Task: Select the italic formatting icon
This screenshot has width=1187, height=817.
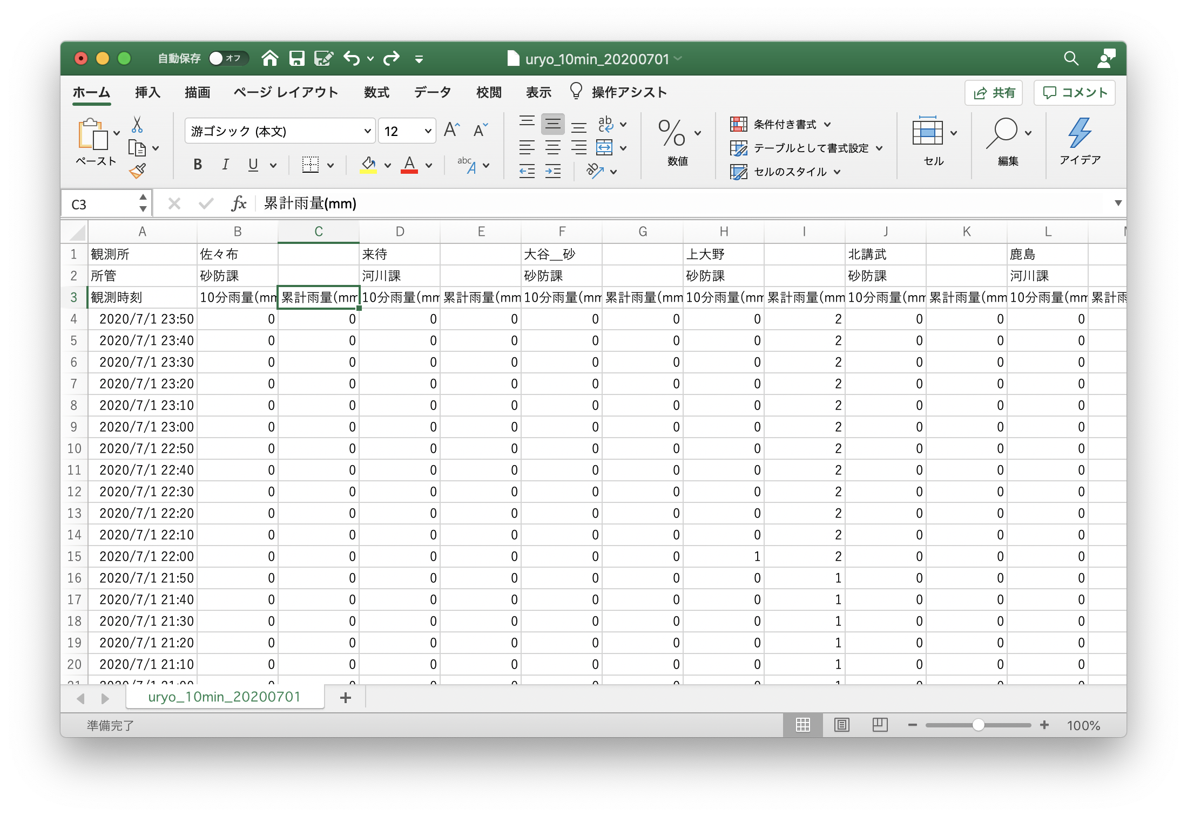Action: 225,165
